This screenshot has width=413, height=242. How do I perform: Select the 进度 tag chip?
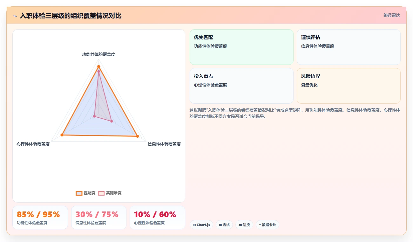pyautogui.click(x=244, y=225)
